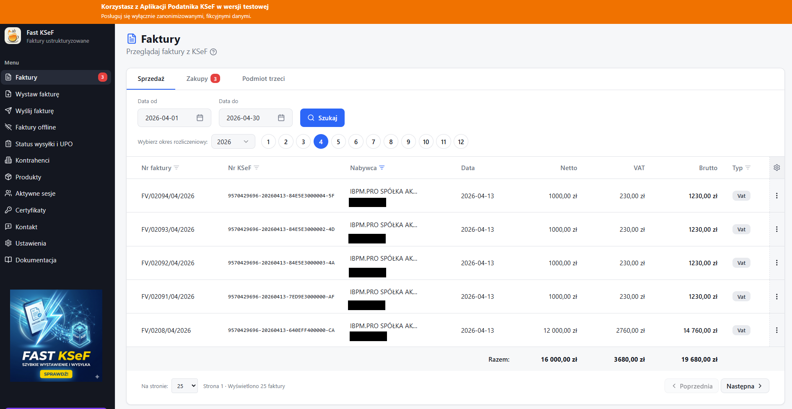Viewport: 792px width, 409px height.
Task: Click the Typ column filter icon
Action: [748, 168]
